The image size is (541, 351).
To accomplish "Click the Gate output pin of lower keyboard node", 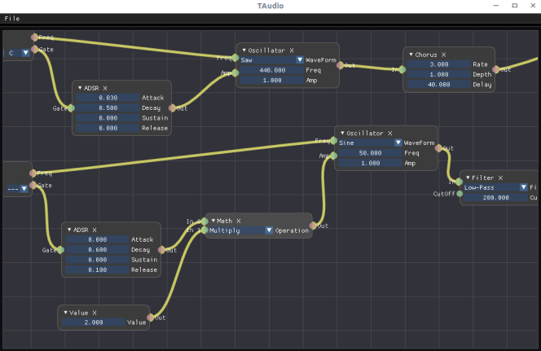I will pos(33,185).
